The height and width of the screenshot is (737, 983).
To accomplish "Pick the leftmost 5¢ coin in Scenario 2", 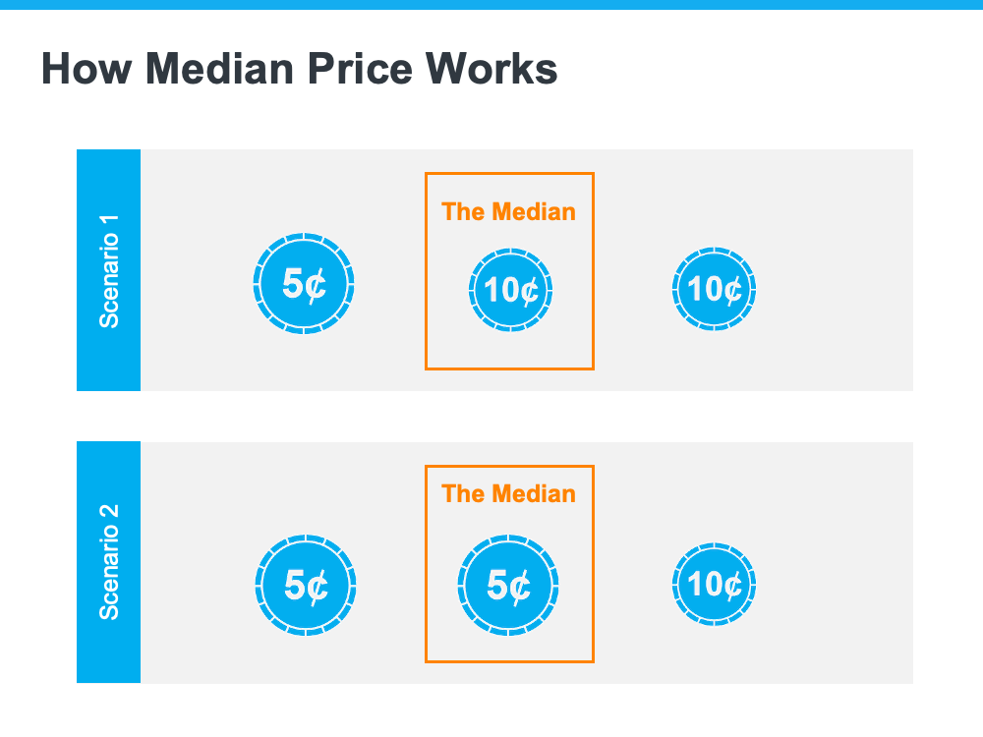I will tap(306, 586).
